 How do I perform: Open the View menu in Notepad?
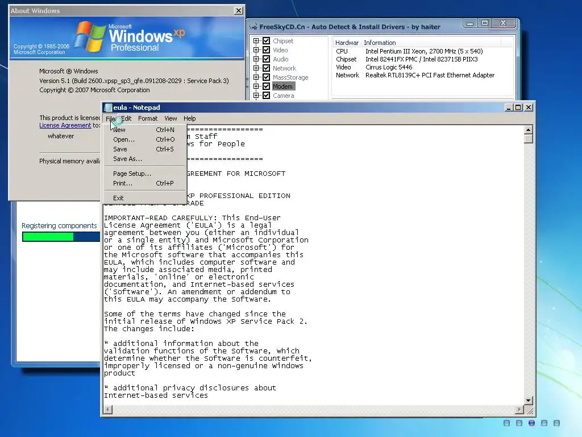(x=171, y=118)
